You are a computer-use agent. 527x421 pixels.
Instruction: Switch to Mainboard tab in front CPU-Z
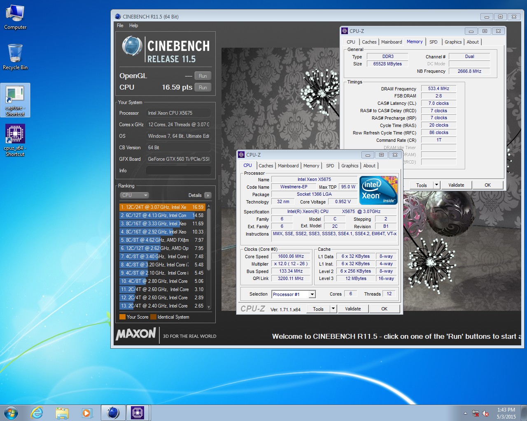[x=288, y=166]
